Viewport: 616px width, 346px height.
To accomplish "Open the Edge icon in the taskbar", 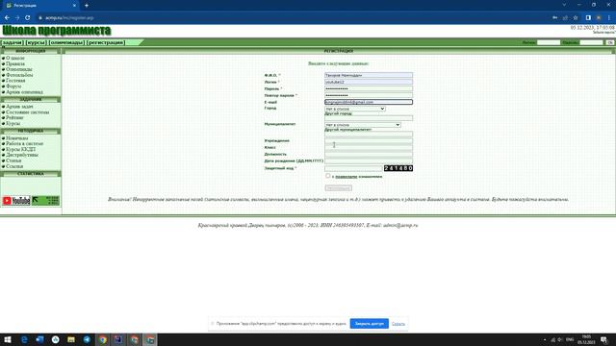I will 24,339.
